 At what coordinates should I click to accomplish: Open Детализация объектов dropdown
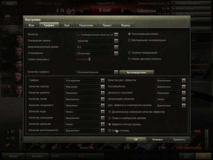171,99
